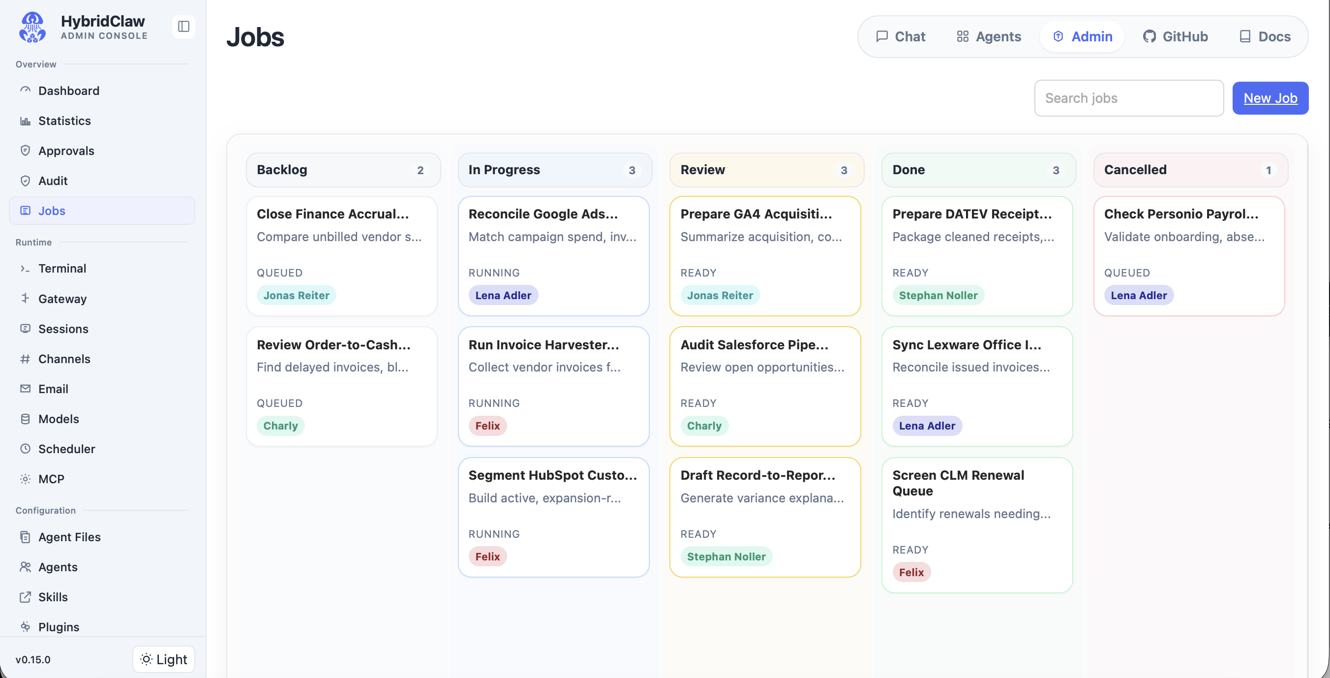Viewport: 1330px width, 678px height.
Task: Focus the Search jobs field
Action: click(1129, 97)
